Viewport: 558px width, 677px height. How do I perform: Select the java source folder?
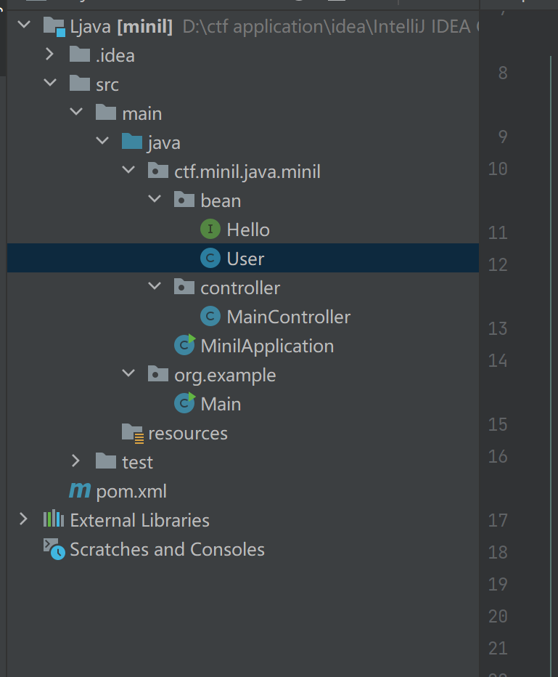pyautogui.click(x=163, y=142)
